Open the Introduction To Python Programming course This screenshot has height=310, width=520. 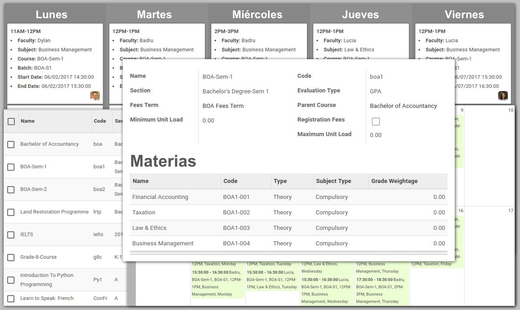47,280
